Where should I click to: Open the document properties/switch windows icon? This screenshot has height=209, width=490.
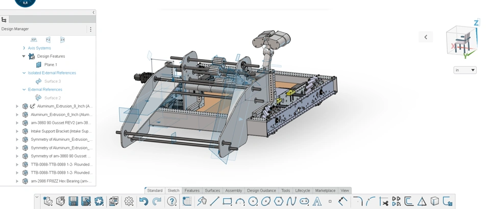(x=113, y=201)
